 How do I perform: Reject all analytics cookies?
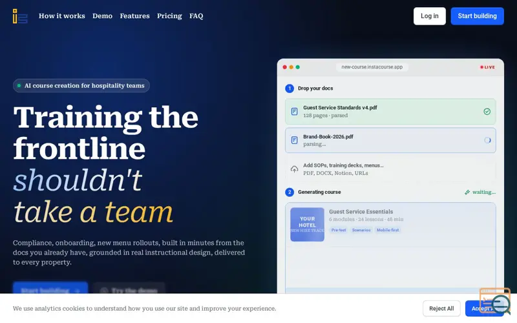[441, 309]
